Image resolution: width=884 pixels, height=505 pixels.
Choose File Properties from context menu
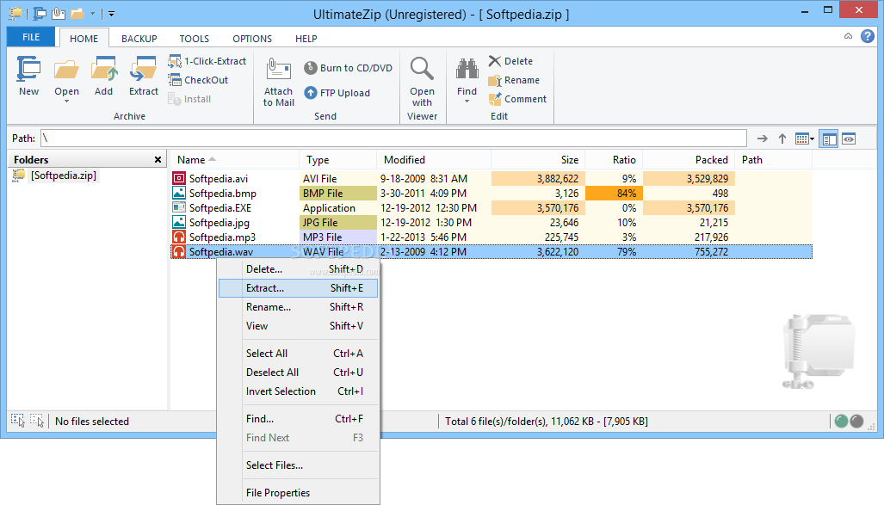(298, 493)
